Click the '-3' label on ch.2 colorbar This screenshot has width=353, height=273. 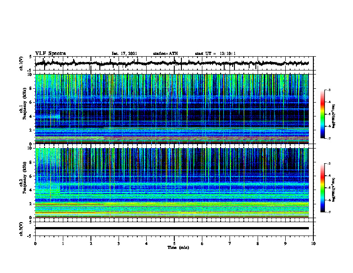(329, 164)
